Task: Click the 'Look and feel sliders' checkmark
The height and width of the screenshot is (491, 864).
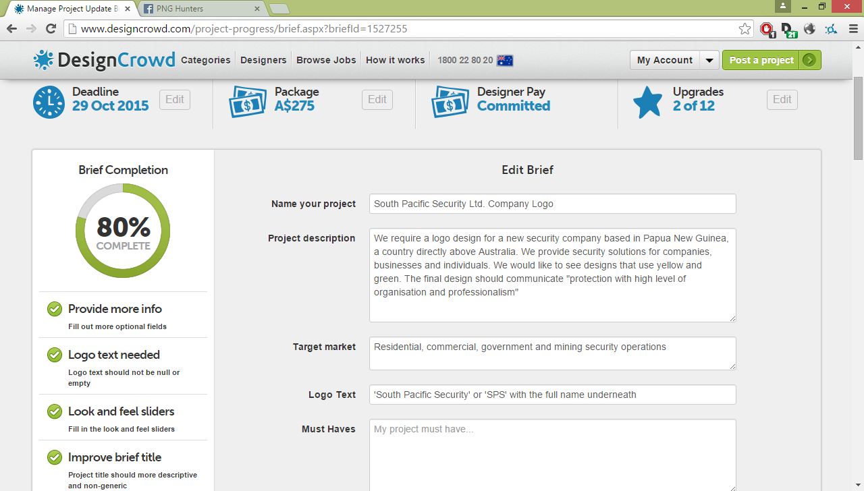Action: coord(55,411)
